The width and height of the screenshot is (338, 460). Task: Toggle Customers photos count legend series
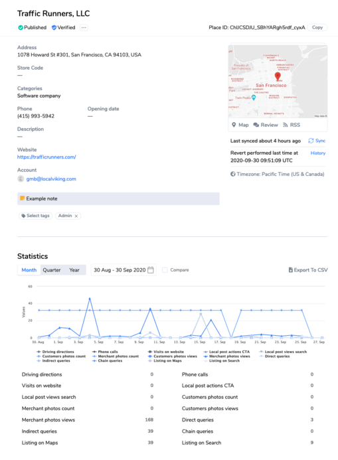61,356
